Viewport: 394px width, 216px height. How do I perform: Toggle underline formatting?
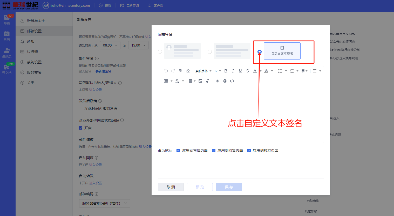click(x=240, y=71)
